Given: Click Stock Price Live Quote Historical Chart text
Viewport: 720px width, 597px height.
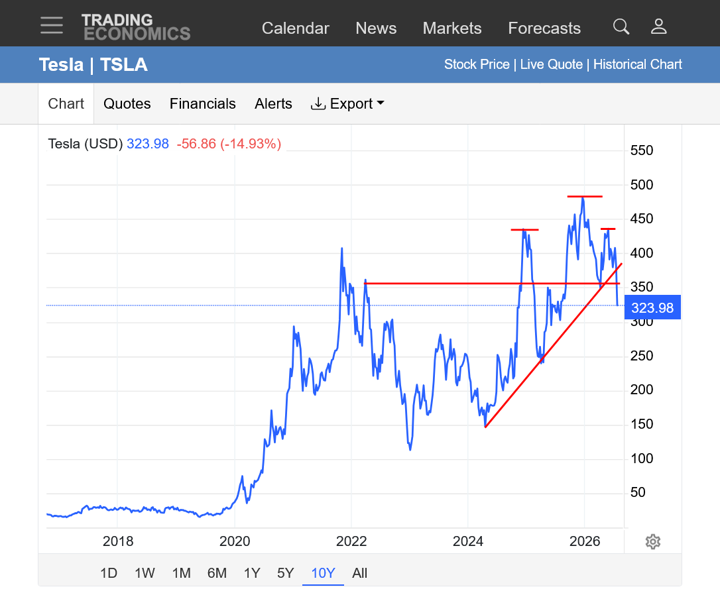Looking at the screenshot, I should [563, 64].
